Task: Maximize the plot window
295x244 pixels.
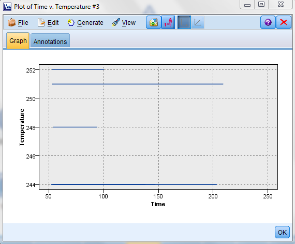Action: (x=261, y=5)
